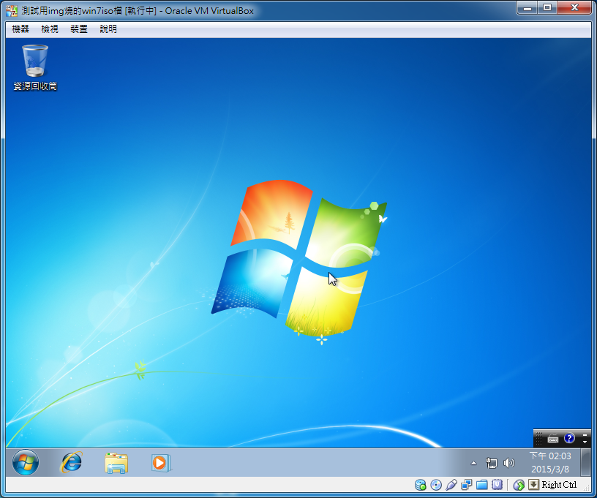This screenshot has width=597, height=498.
Task: Close the VirtualBox VM window
Action: coord(575,7)
